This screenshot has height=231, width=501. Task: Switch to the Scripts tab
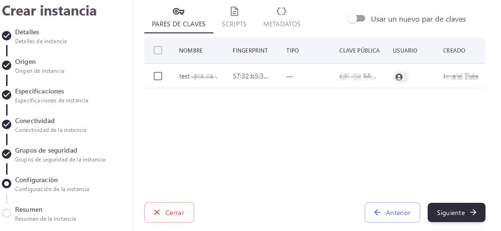click(x=234, y=24)
